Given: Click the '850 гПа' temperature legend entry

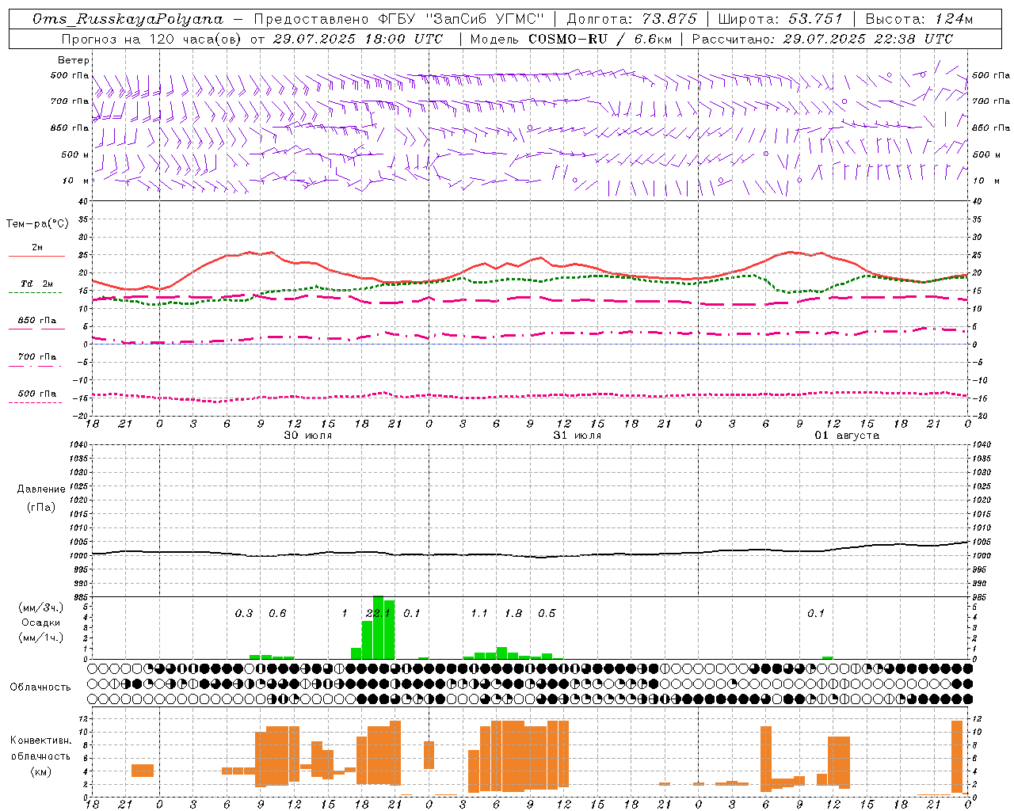Looking at the screenshot, I should [36, 321].
